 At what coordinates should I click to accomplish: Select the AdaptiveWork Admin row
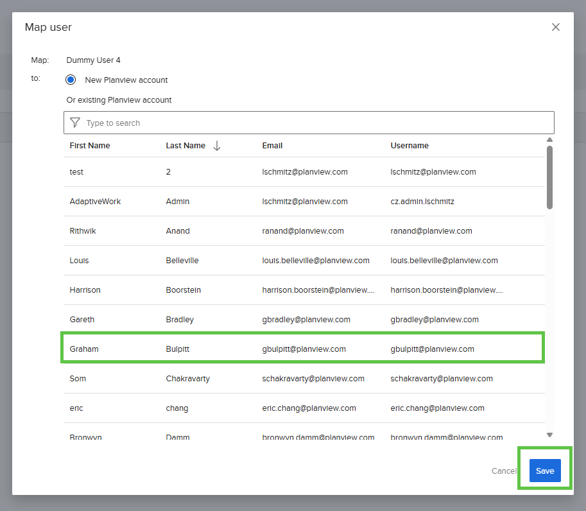(302, 202)
